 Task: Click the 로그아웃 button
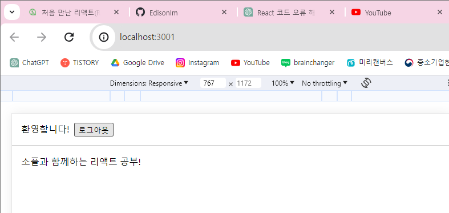94,130
